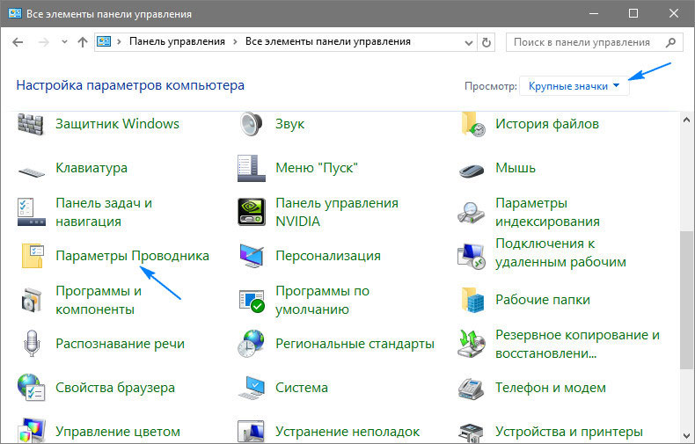This screenshot has width=695, height=444.
Task: Open the Распознавание речи microphone icon
Action: (x=32, y=344)
